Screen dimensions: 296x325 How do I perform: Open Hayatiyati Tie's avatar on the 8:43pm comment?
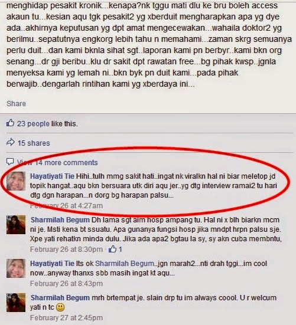click(x=16, y=268)
